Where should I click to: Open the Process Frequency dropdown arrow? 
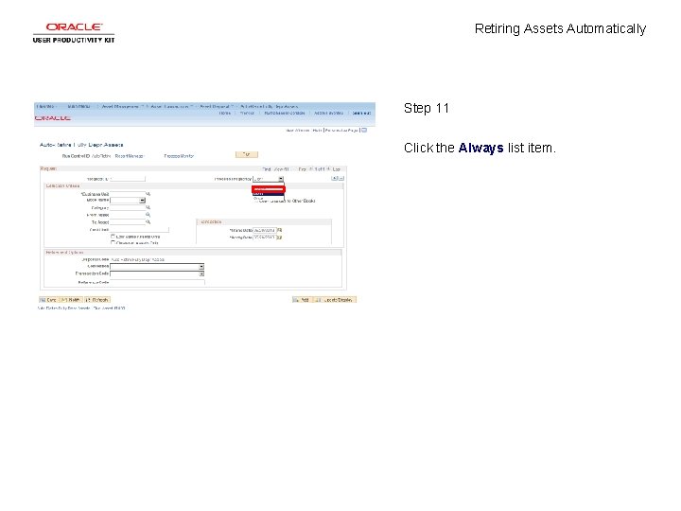pyautogui.click(x=281, y=179)
